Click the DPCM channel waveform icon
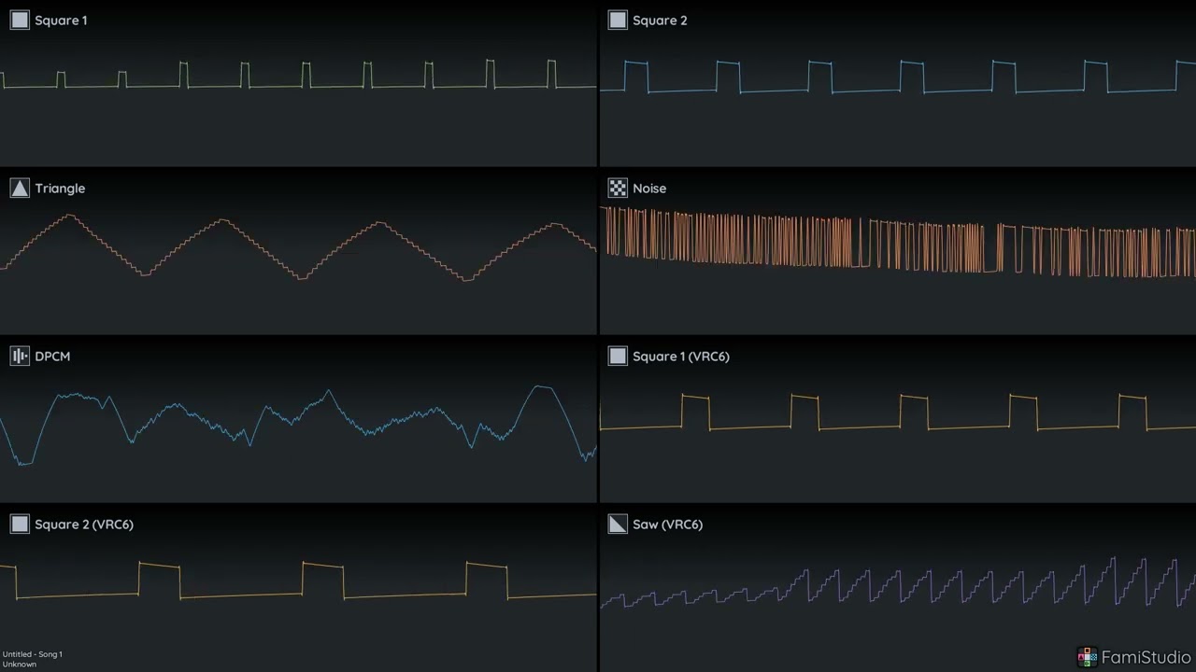The image size is (1196, 672). [20, 356]
